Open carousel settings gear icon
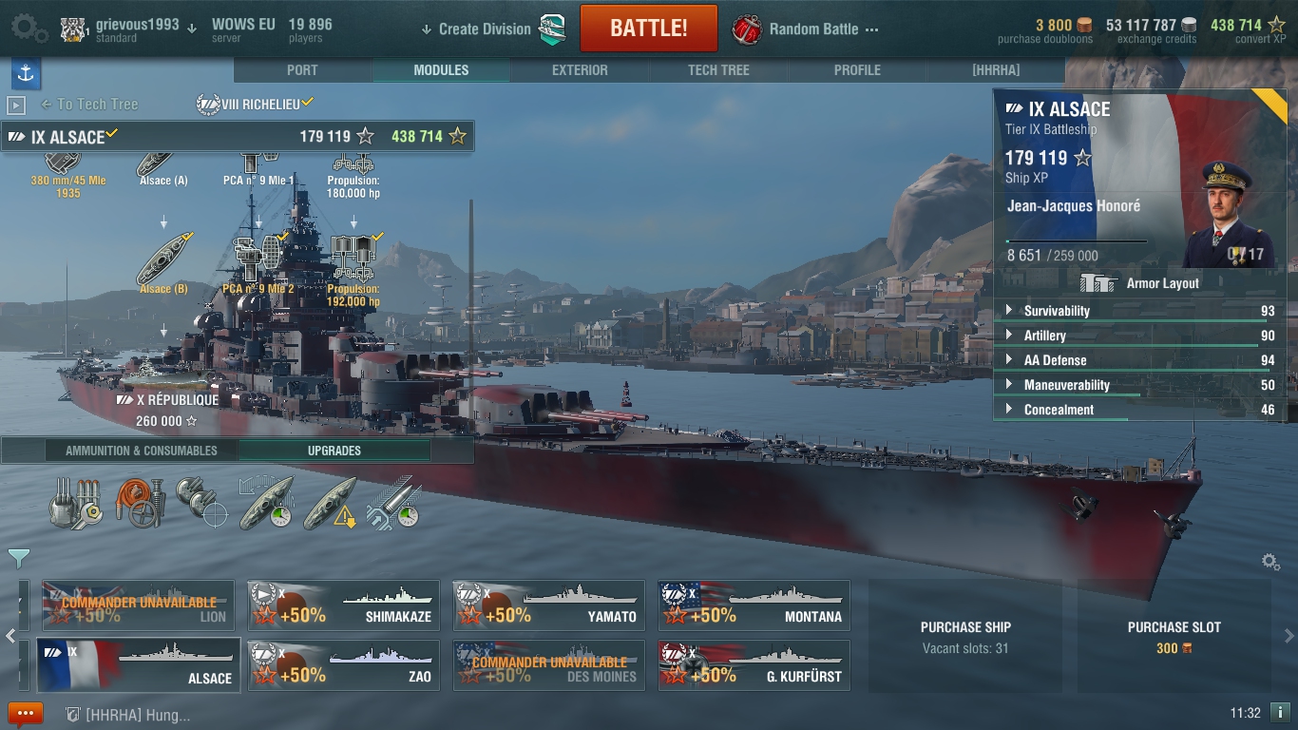Image resolution: width=1298 pixels, height=730 pixels. point(1270,562)
